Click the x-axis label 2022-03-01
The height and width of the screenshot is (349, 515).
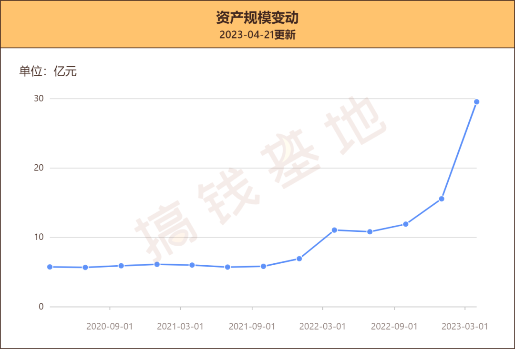click(322, 327)
